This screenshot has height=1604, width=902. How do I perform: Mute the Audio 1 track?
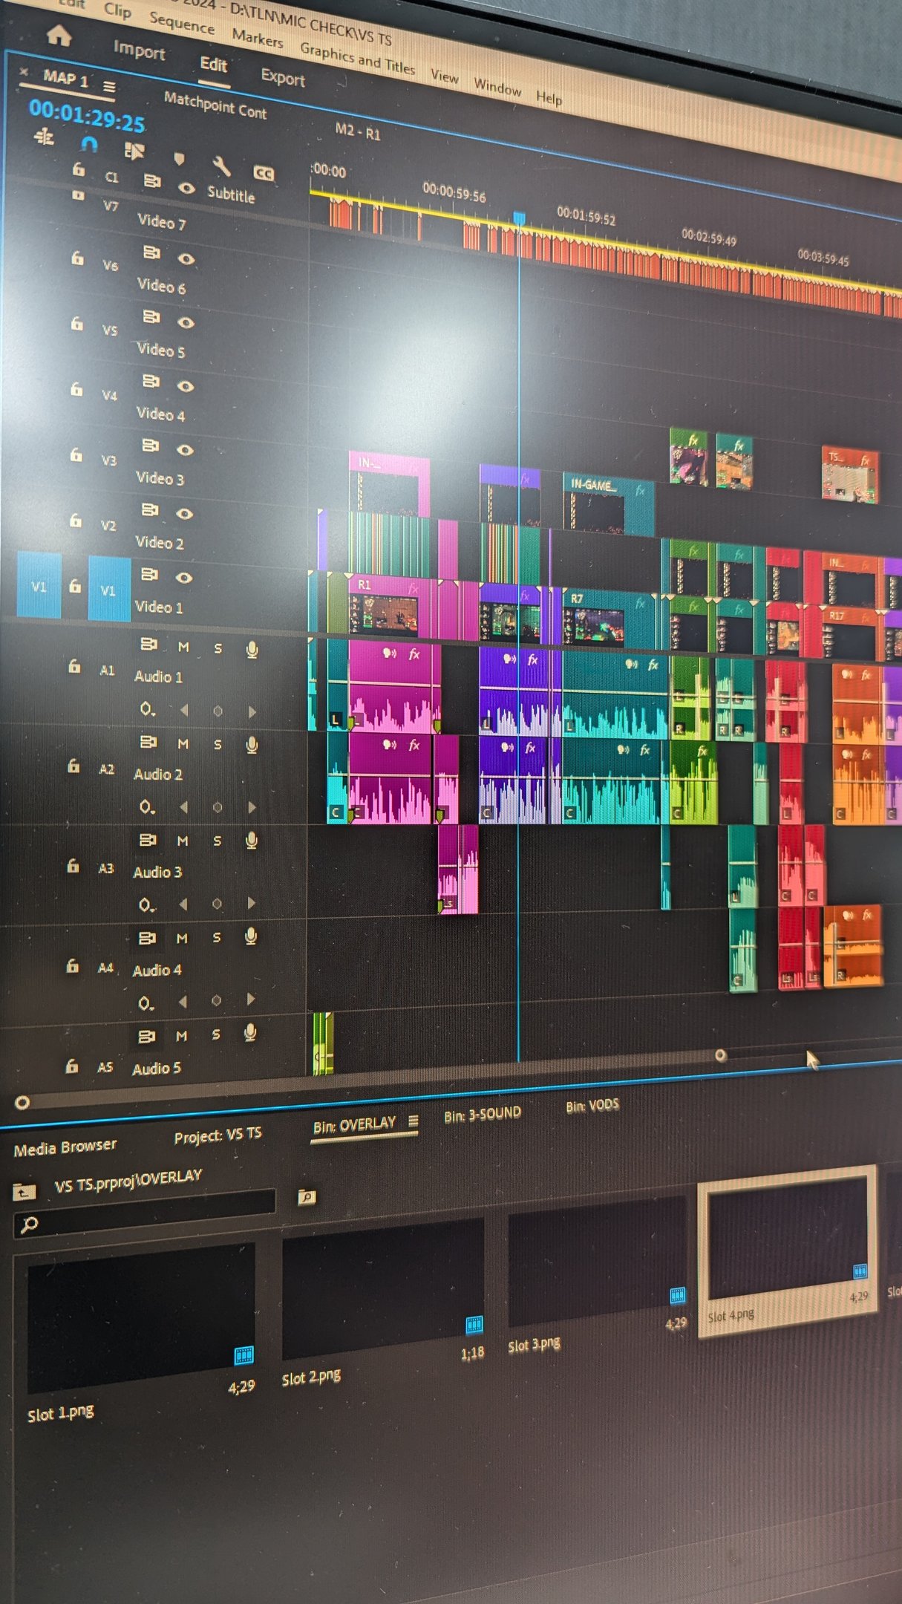click(x=183, y=648)
